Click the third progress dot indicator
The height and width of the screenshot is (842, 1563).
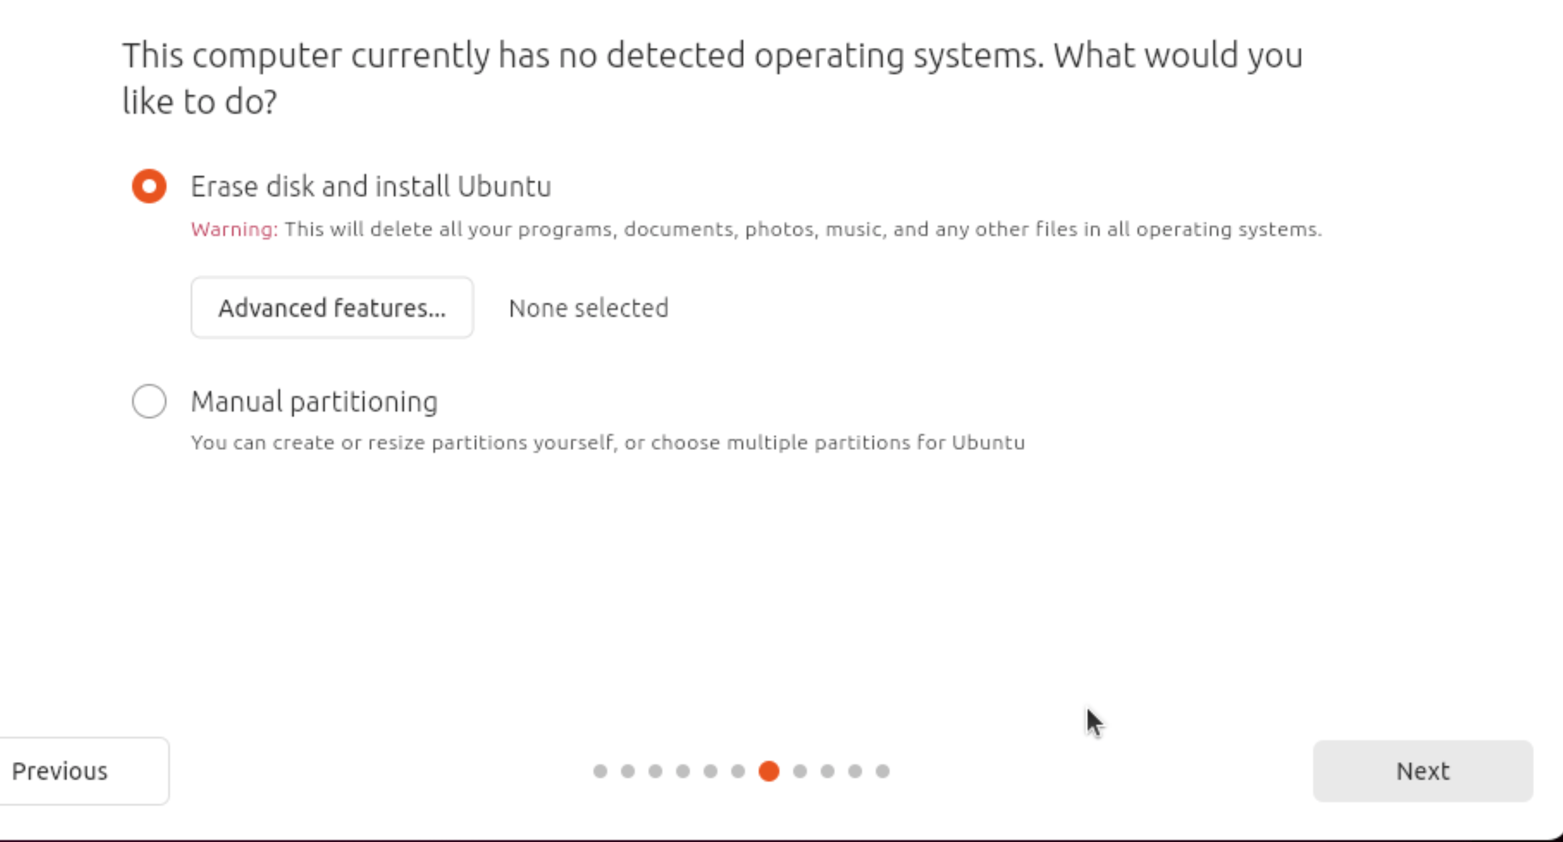pyautogui.click(x=655, y=771)
